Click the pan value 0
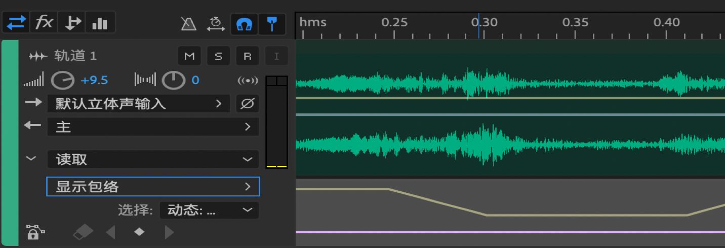This screenshot has width=725, height=248. 195,80
